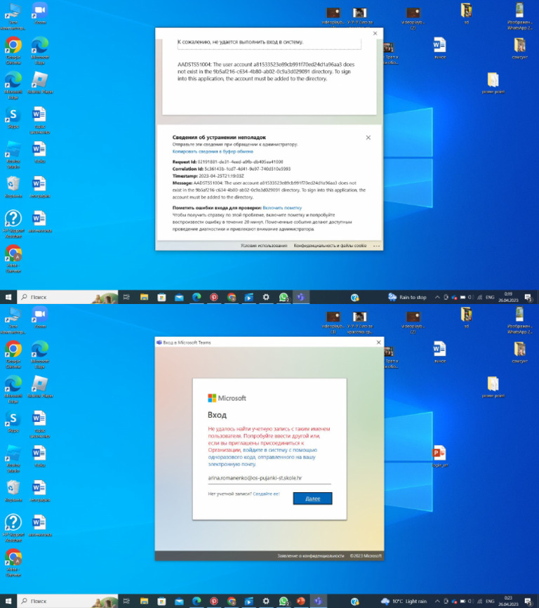Open the '10°C Light rain' weather widget
This screenshot has height=608, width=539.
pos(404,602)
